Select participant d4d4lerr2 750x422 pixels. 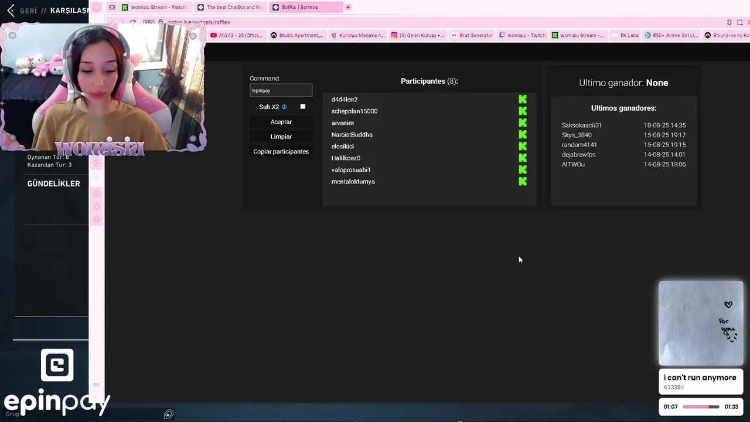(x=345, y=99)
